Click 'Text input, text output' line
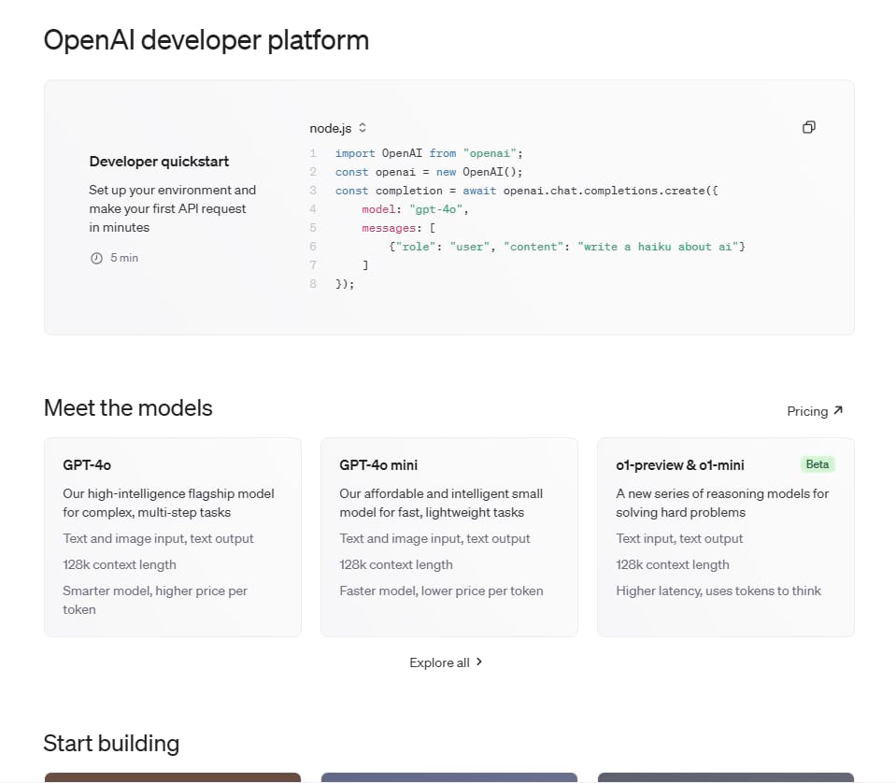The height and width of the screenshot is (783, 896). (x=679, y=538)
